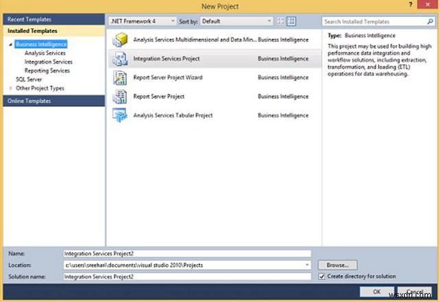Select 'Analysis Services Tabular Project' template name
This screenshot has height=302, width=439.
[173, 115]
